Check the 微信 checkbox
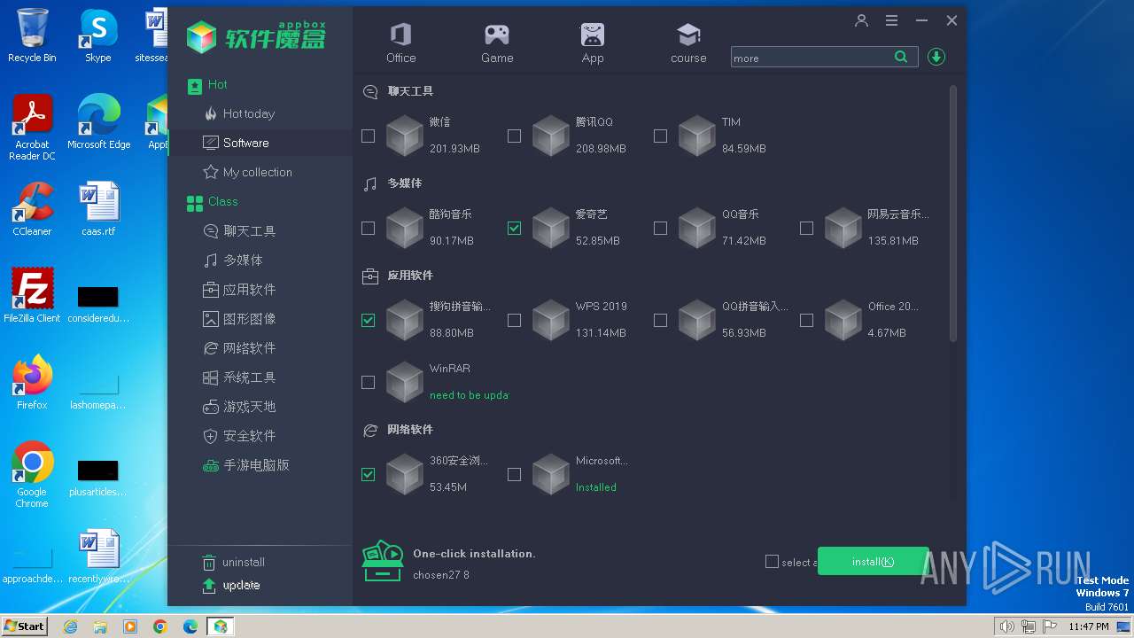1134x638 pixels. coord(368,136)
